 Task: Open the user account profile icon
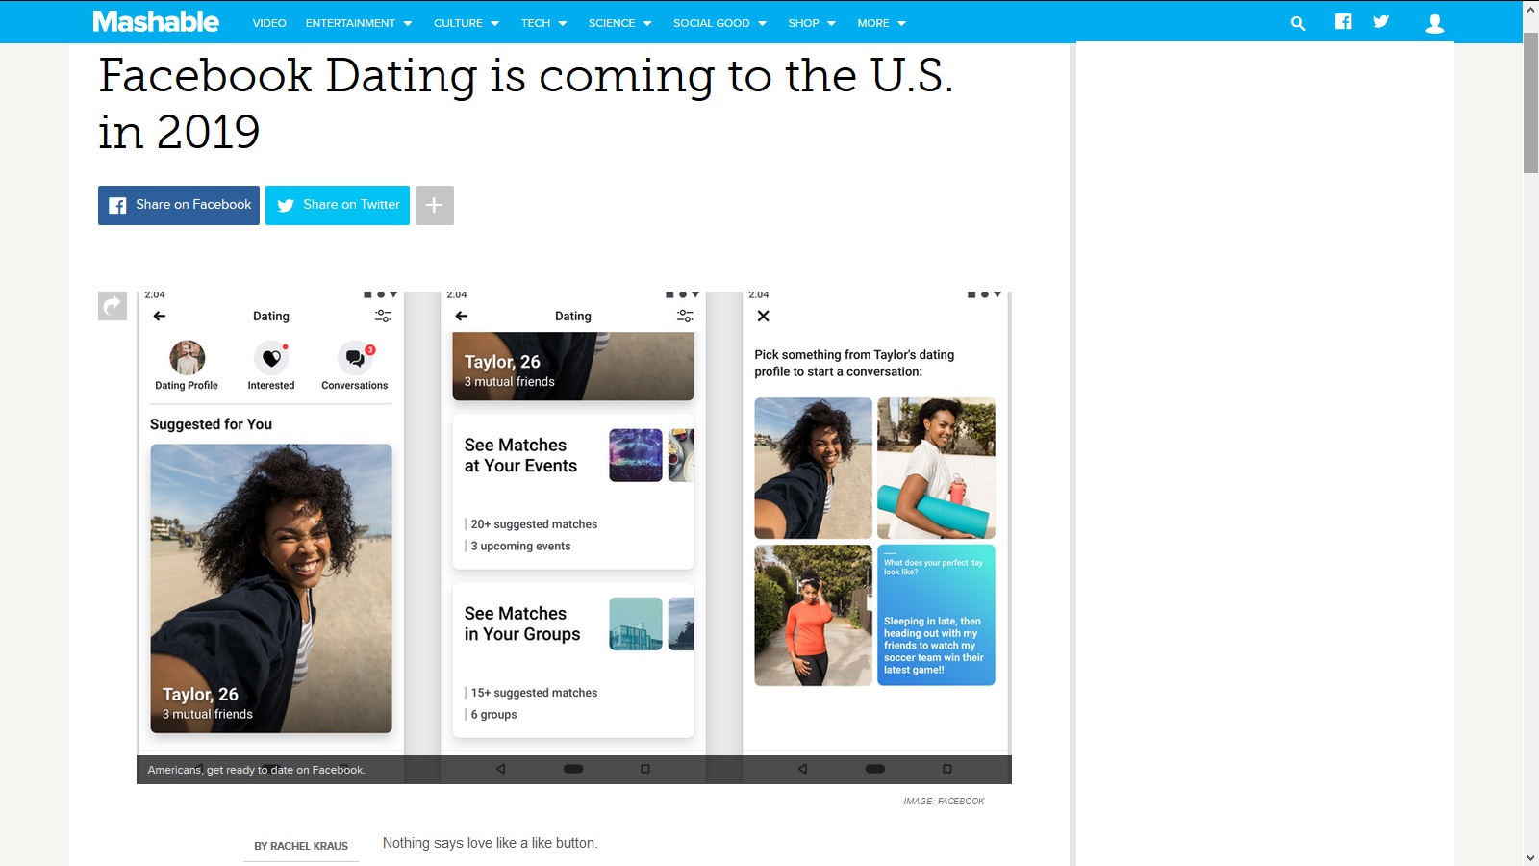pyautogui.click(x=1434, y=23)
